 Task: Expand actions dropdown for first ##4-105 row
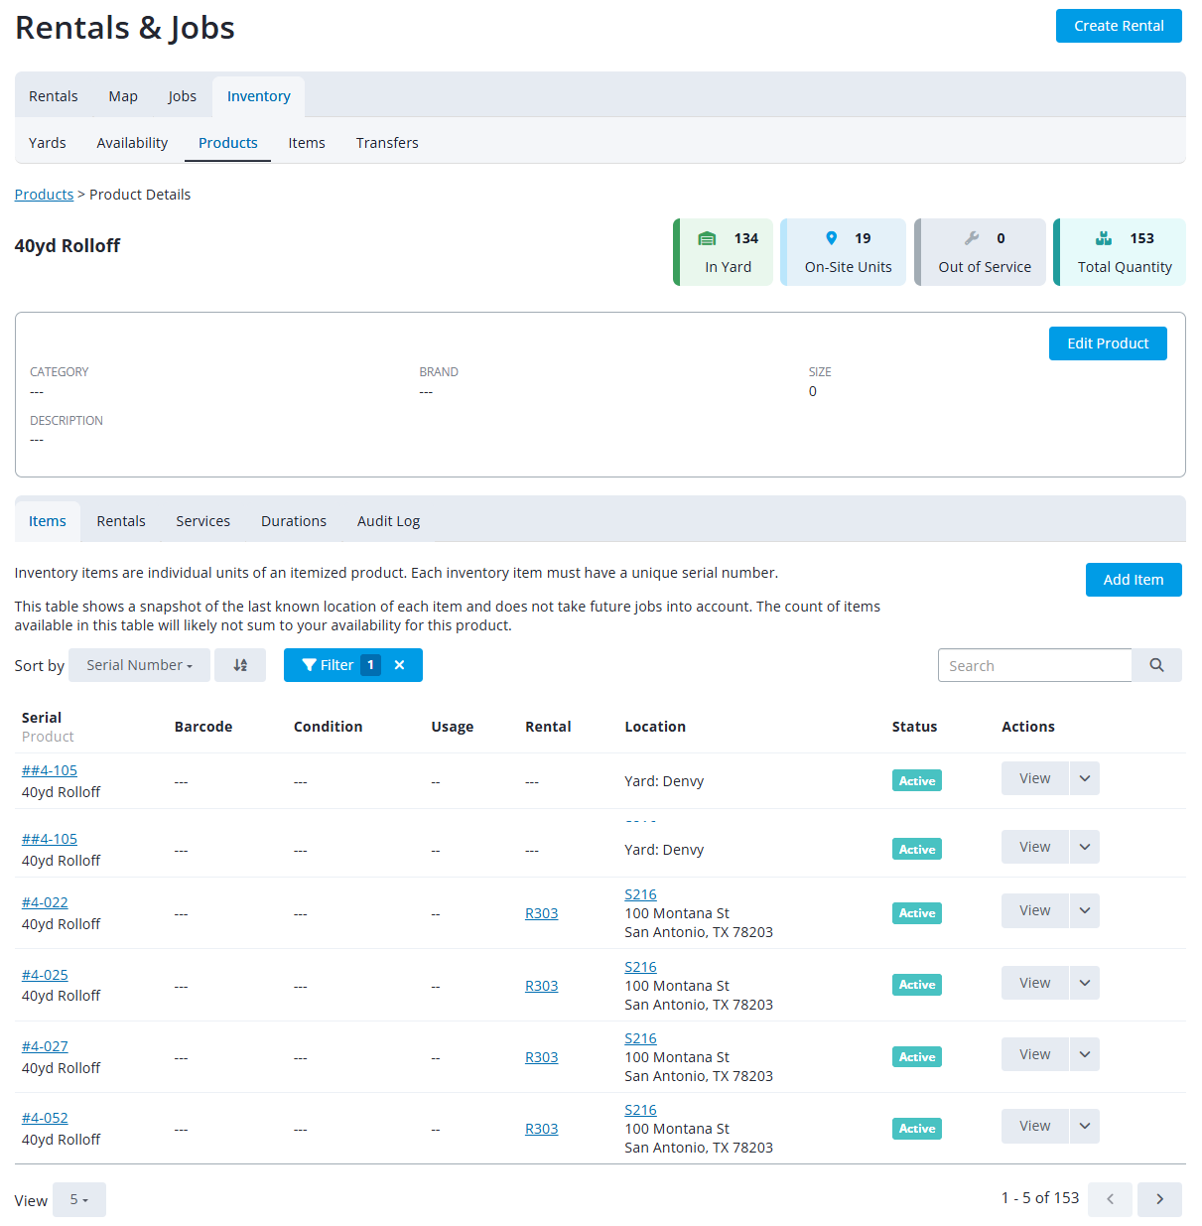[x=1085, y=778]
